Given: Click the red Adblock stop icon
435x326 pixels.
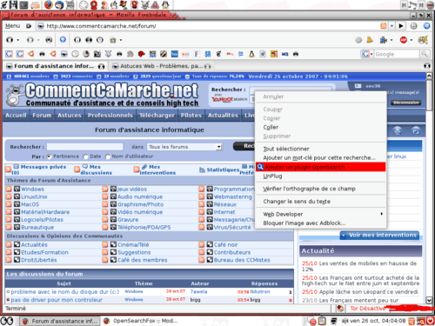Looking at the screenshot, I should coord(404,40).
